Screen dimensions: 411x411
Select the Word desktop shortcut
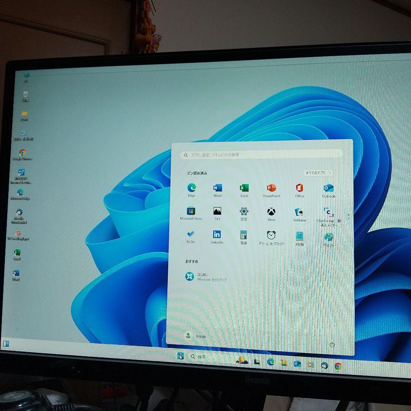click(16, 275)
